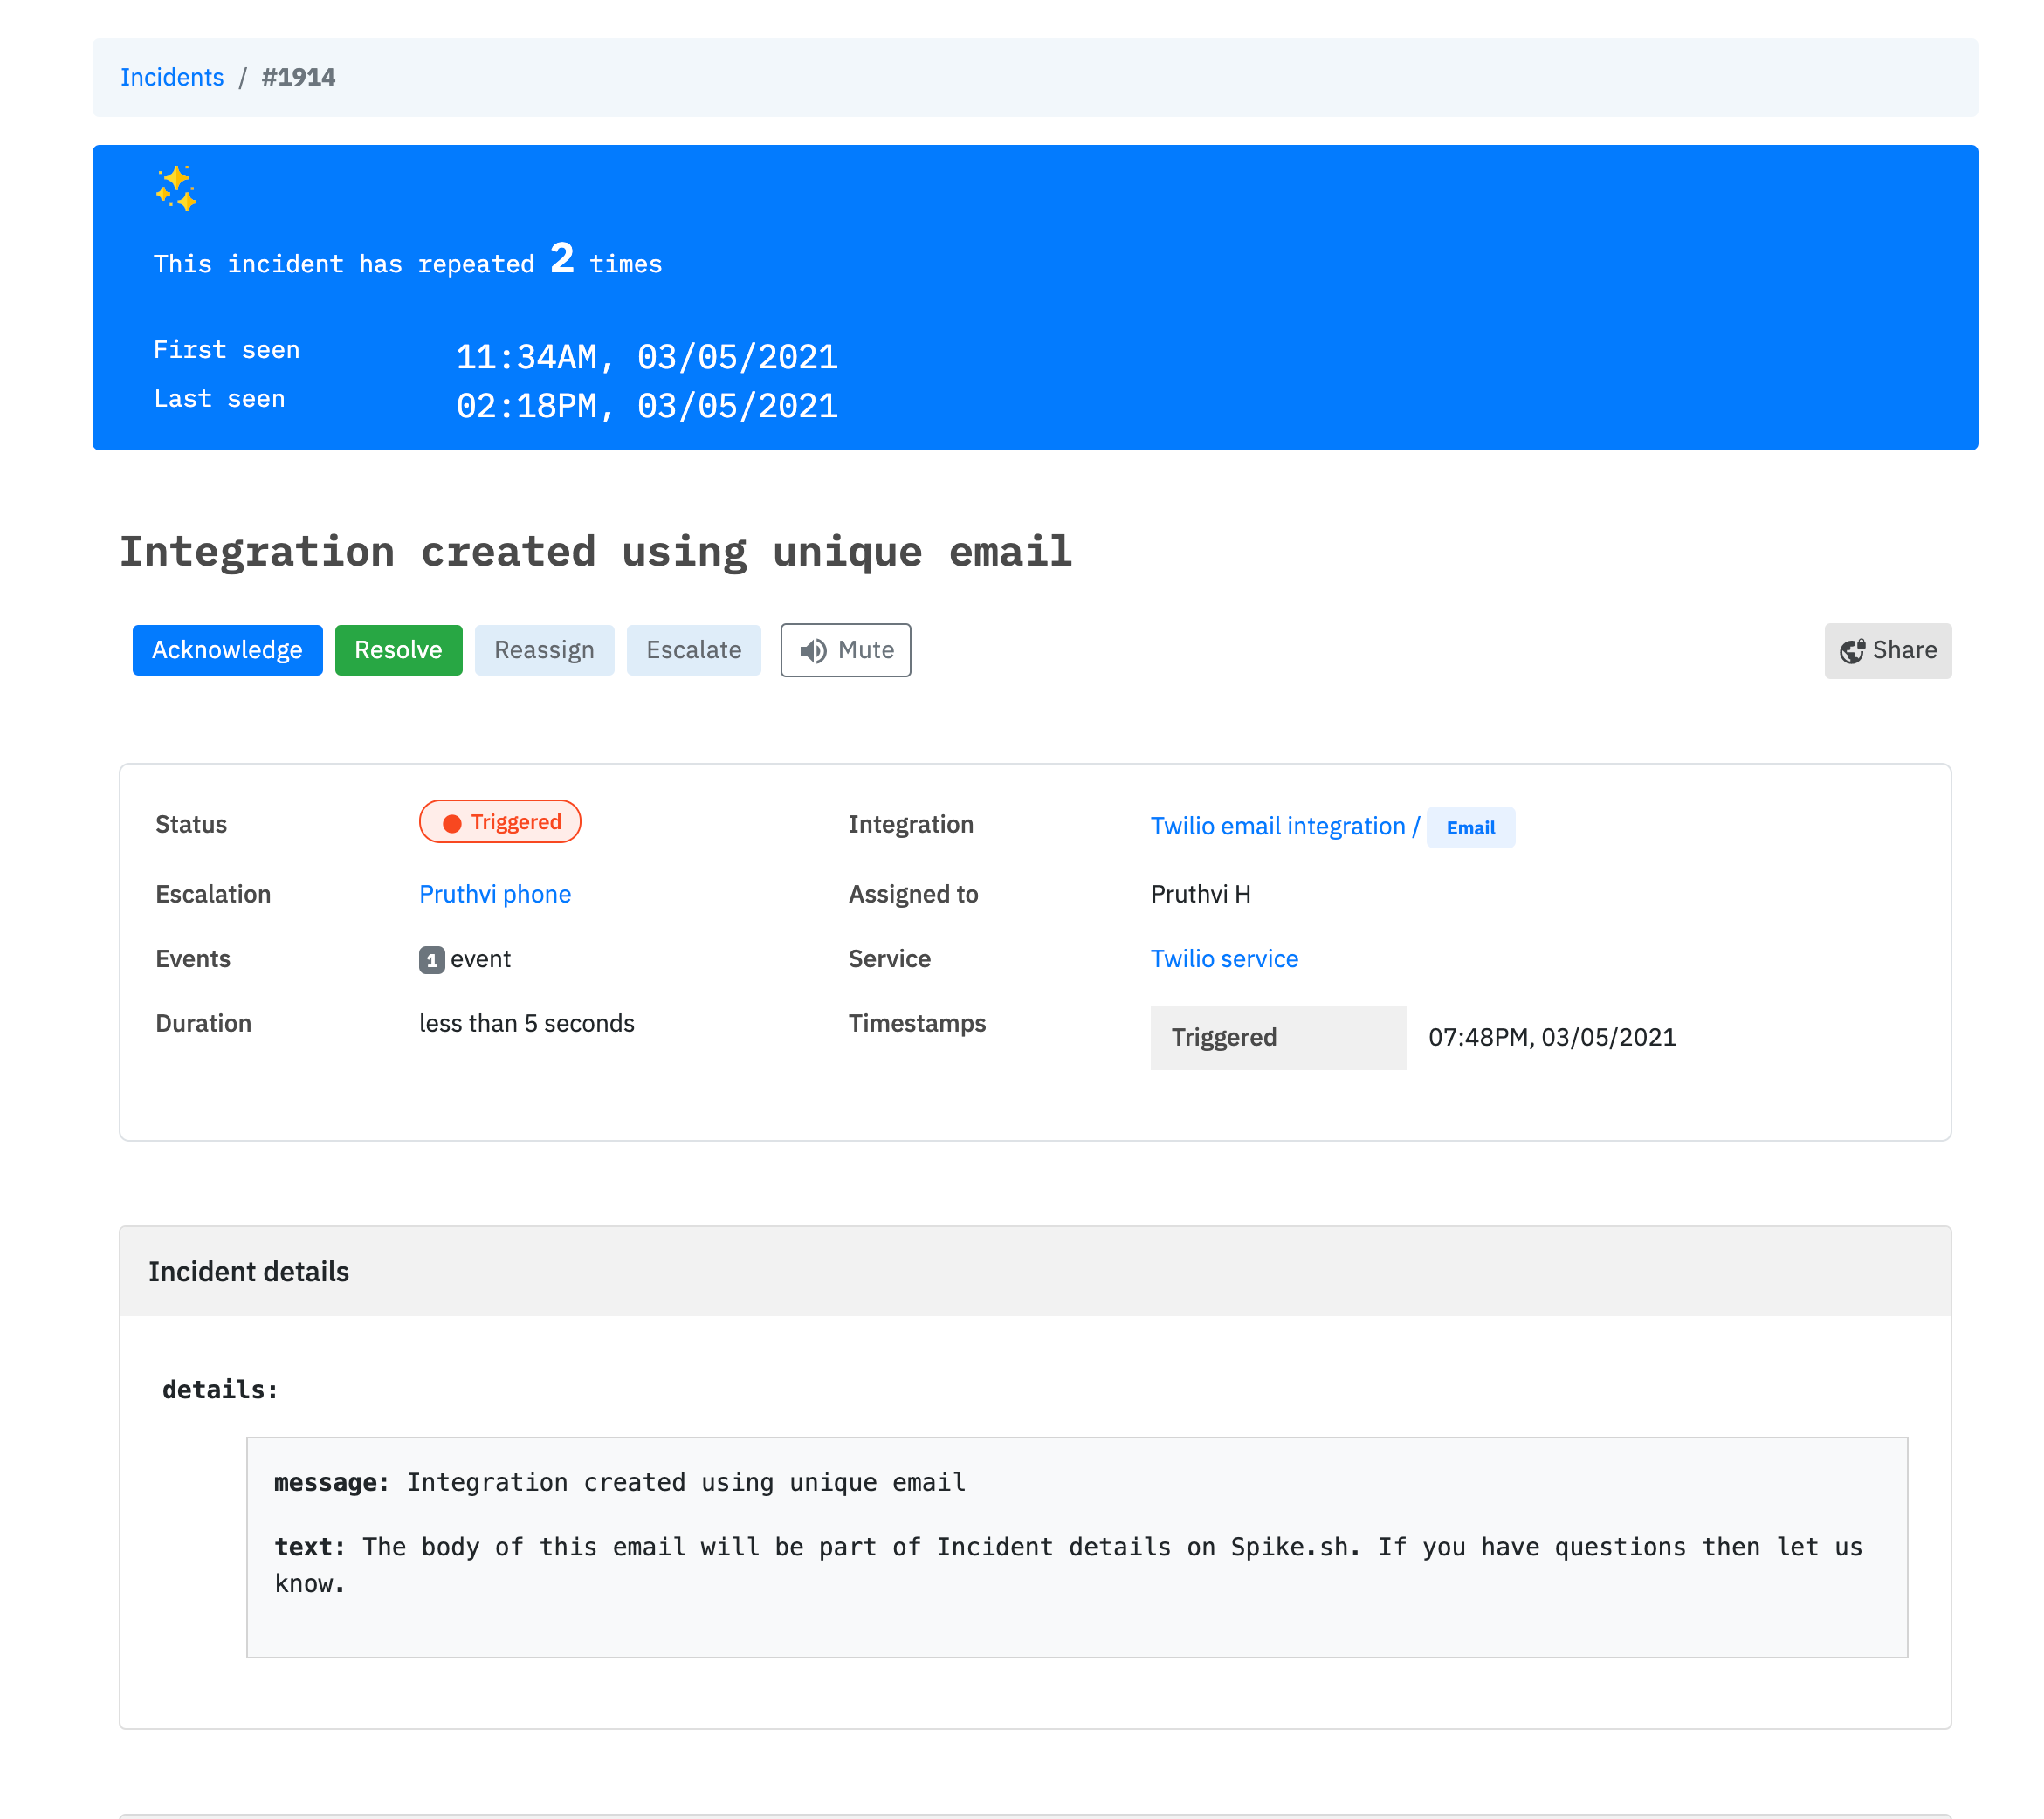Click the globe lock icon on Share
The height and width of the screenshot is (1819, 2044).
tap(1853, 650)
